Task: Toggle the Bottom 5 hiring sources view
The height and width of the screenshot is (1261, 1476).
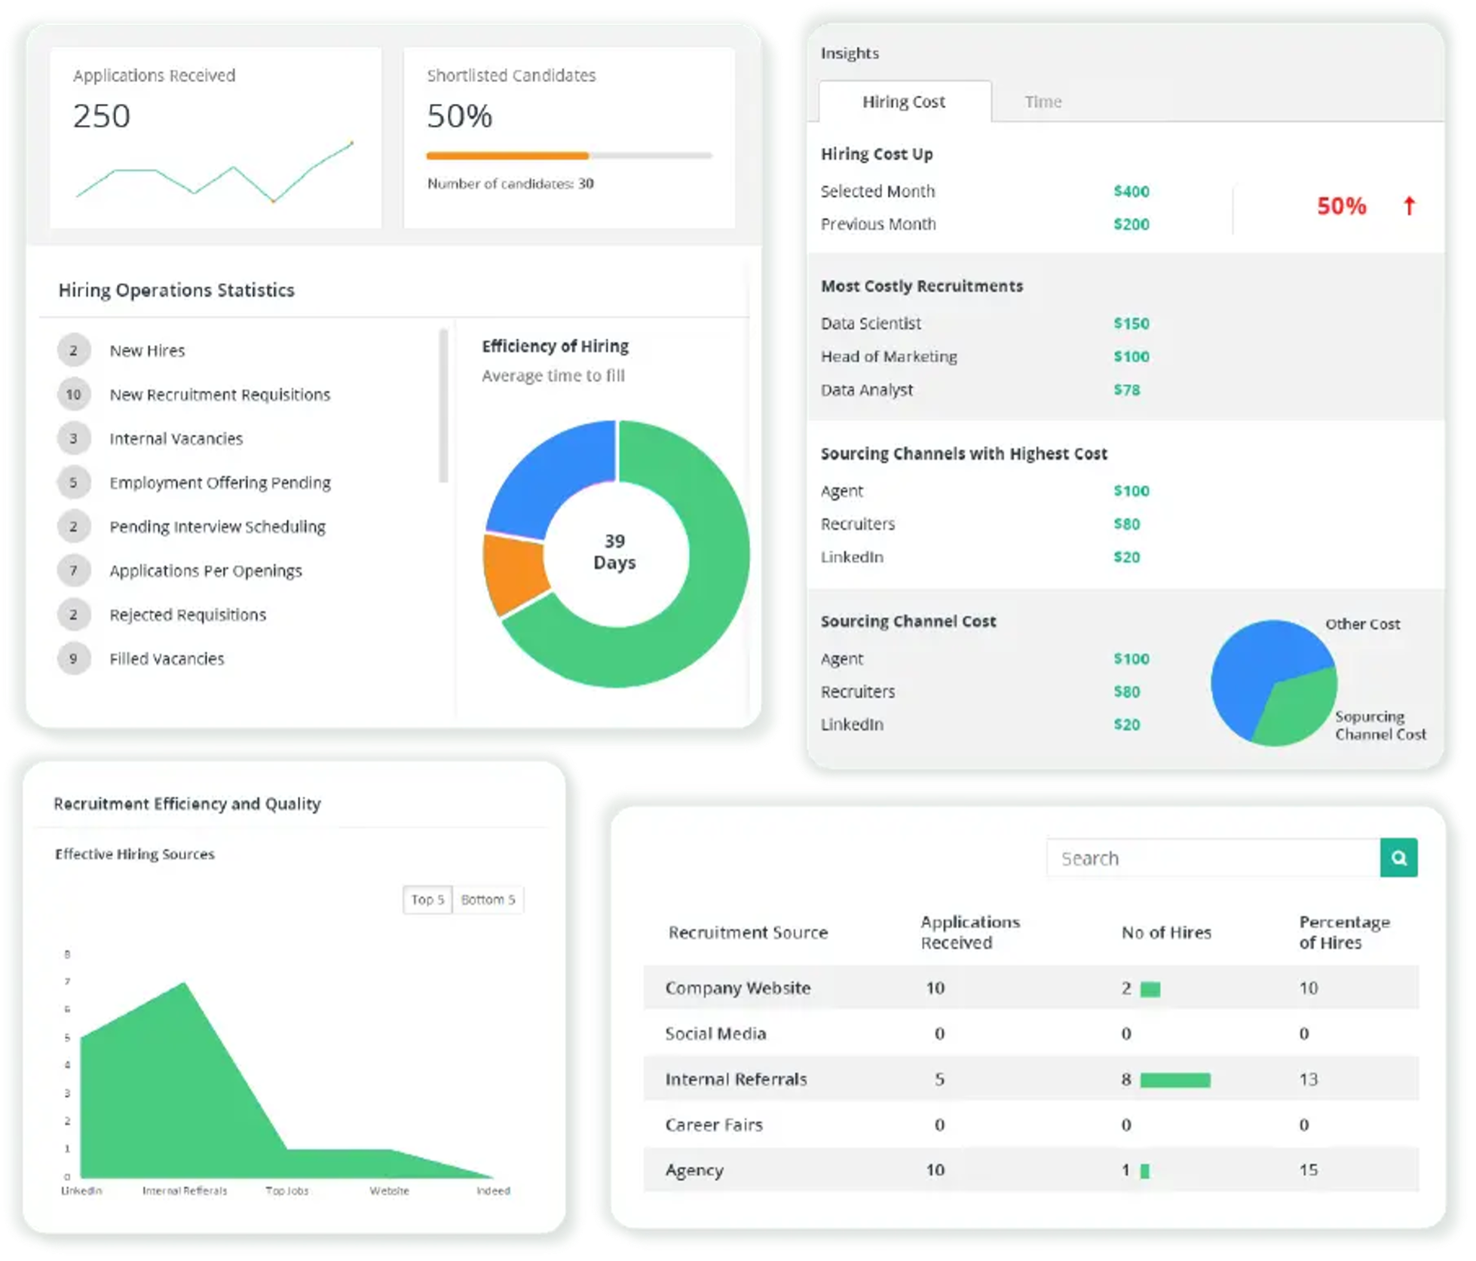Action: 488,899
